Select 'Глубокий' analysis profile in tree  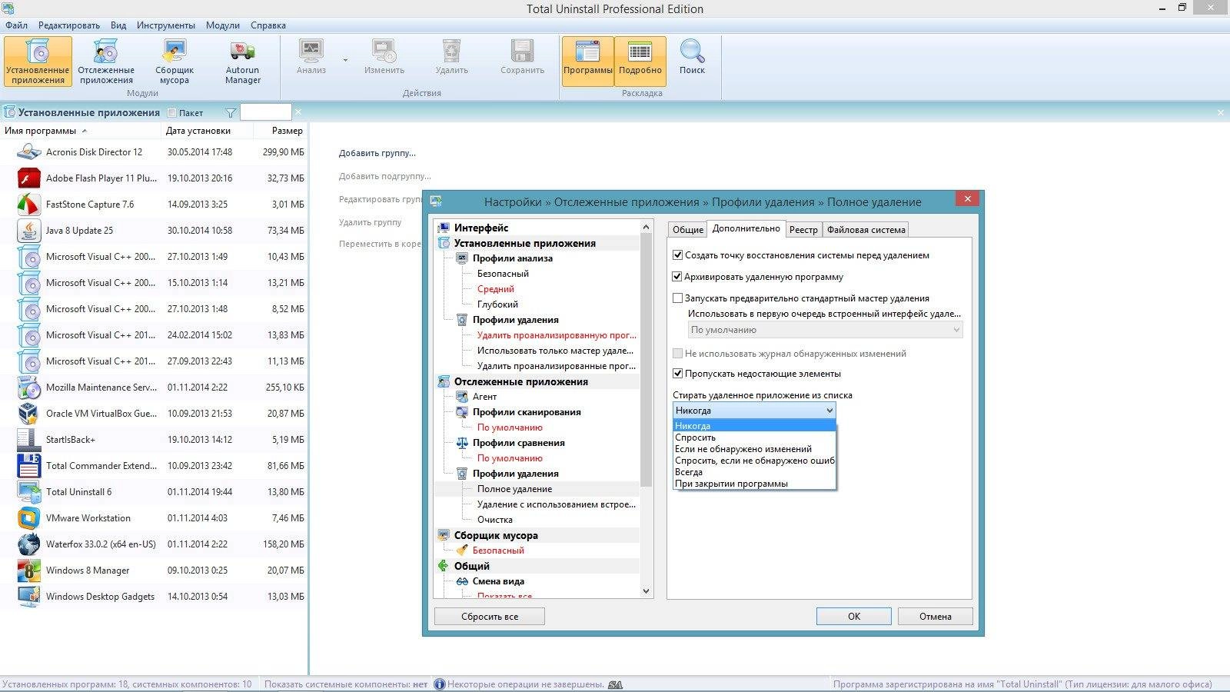pos(497,304)
